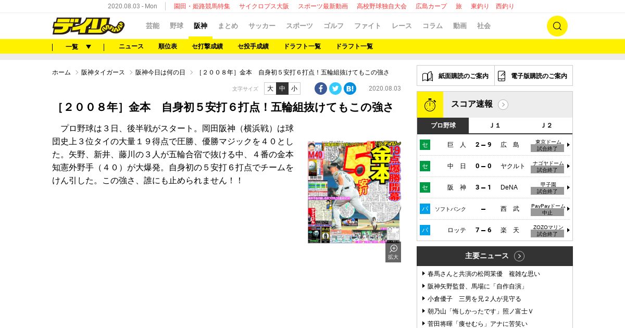Read 春馬さんと共演の松岡茉優 news item

tap(484, 274)
